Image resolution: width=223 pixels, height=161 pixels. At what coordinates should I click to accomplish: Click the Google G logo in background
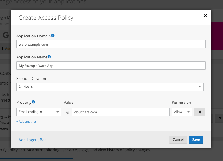click(x=6, y=35)
